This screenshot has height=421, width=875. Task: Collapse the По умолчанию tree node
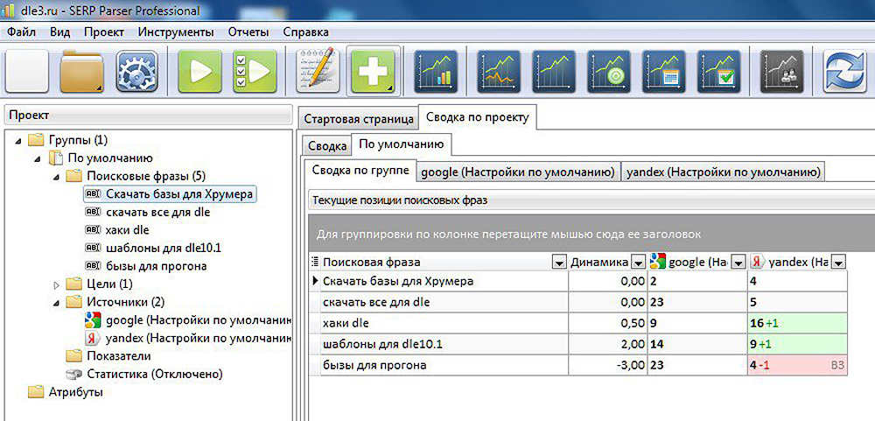click(38, 158)
